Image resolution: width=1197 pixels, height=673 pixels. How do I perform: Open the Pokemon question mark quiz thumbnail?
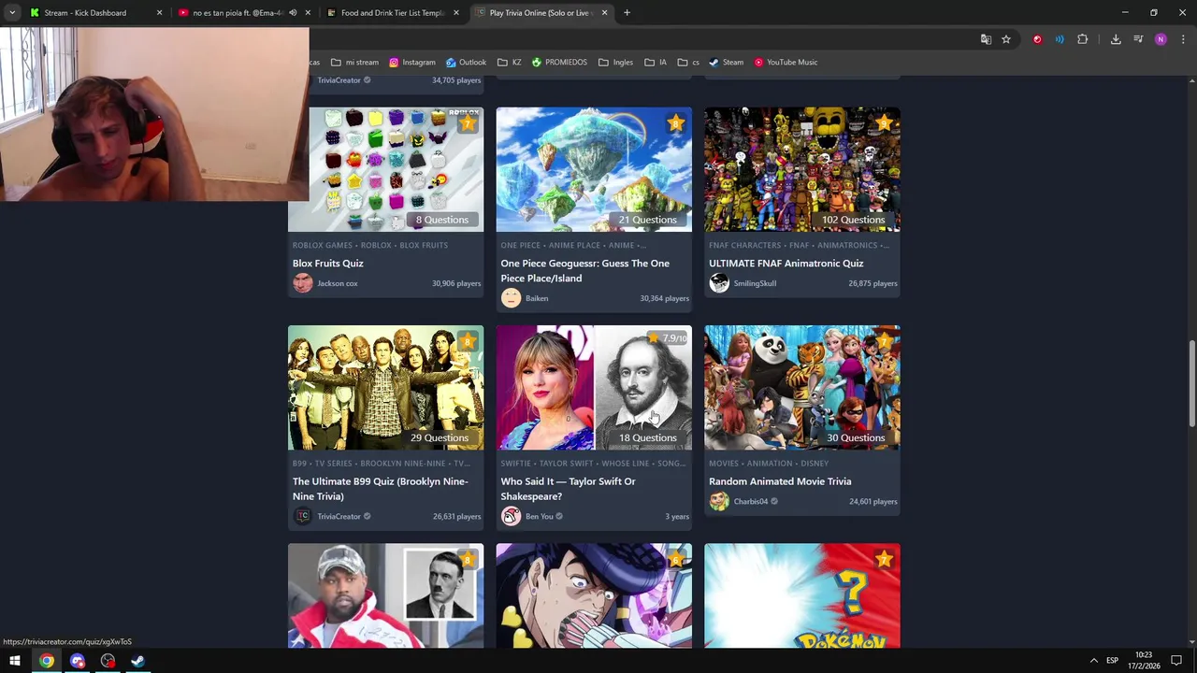point(802,595)
